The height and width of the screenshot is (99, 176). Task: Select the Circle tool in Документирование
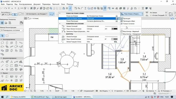click(7, 65)
